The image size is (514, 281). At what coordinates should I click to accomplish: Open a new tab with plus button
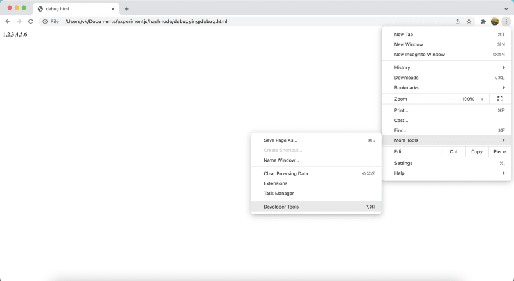[127, 9]
